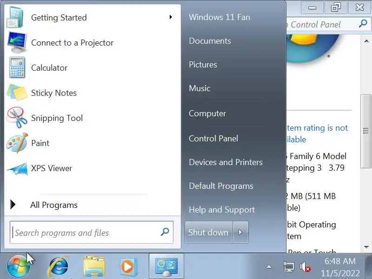The image size is (372, 279).
Task: Open Sticky Notes icon
Action: pyautogui.click(x=17, y=93)
